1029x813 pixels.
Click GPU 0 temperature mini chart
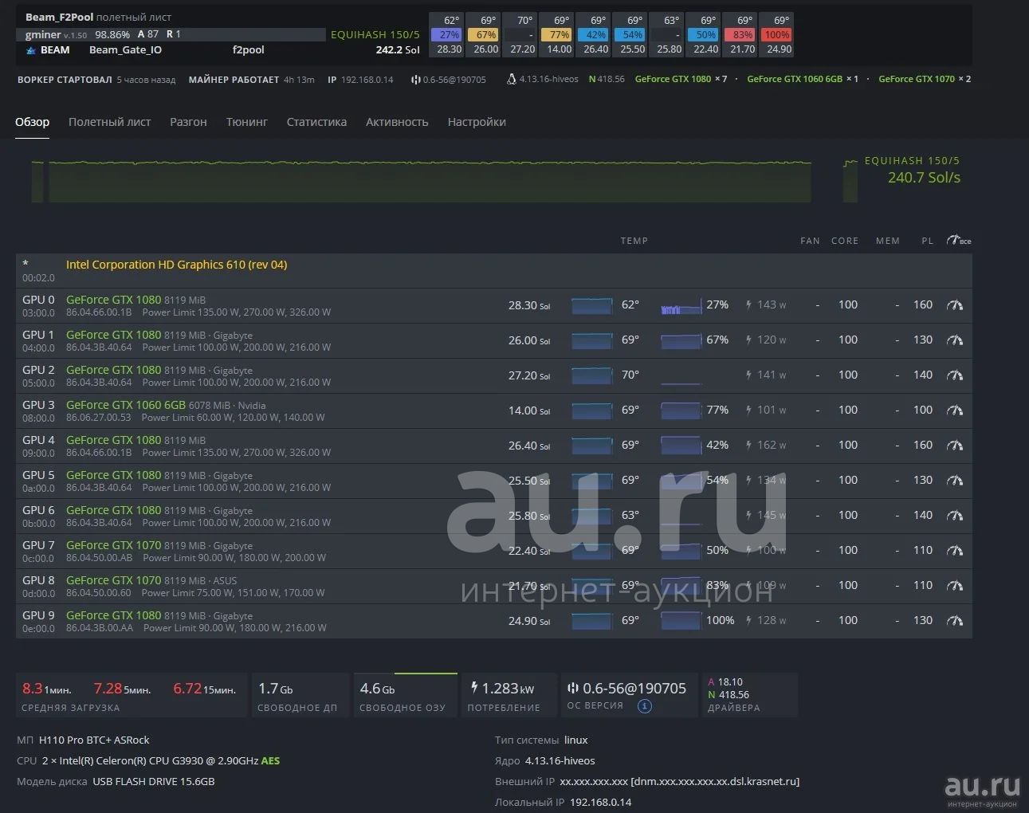[x=591, y=305]
